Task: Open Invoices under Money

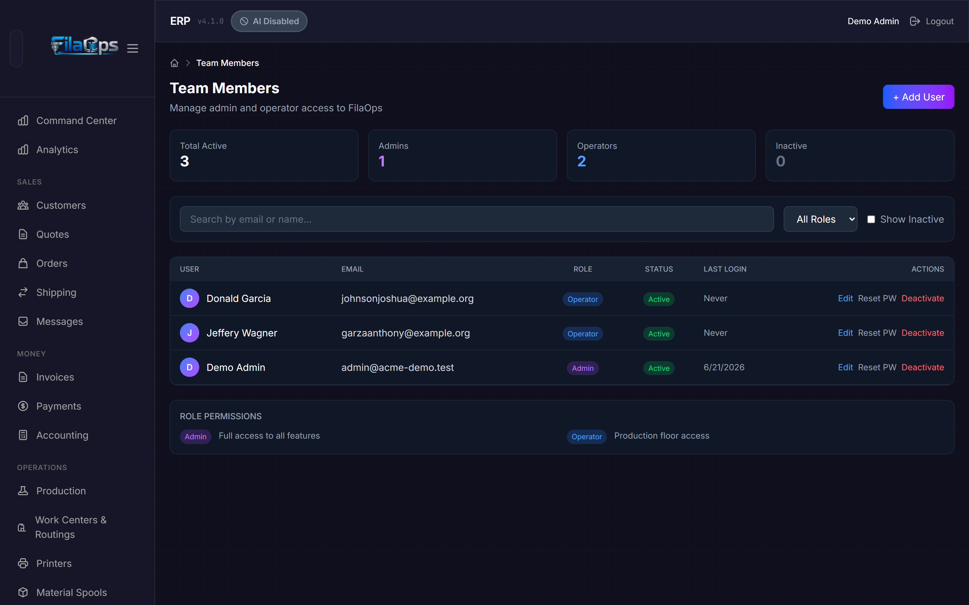Action: tap(77, 377)
